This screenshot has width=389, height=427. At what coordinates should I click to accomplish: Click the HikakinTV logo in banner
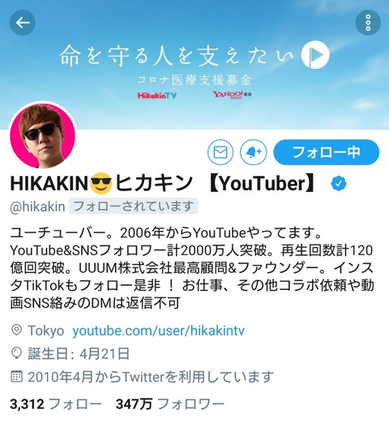[157, 96]
